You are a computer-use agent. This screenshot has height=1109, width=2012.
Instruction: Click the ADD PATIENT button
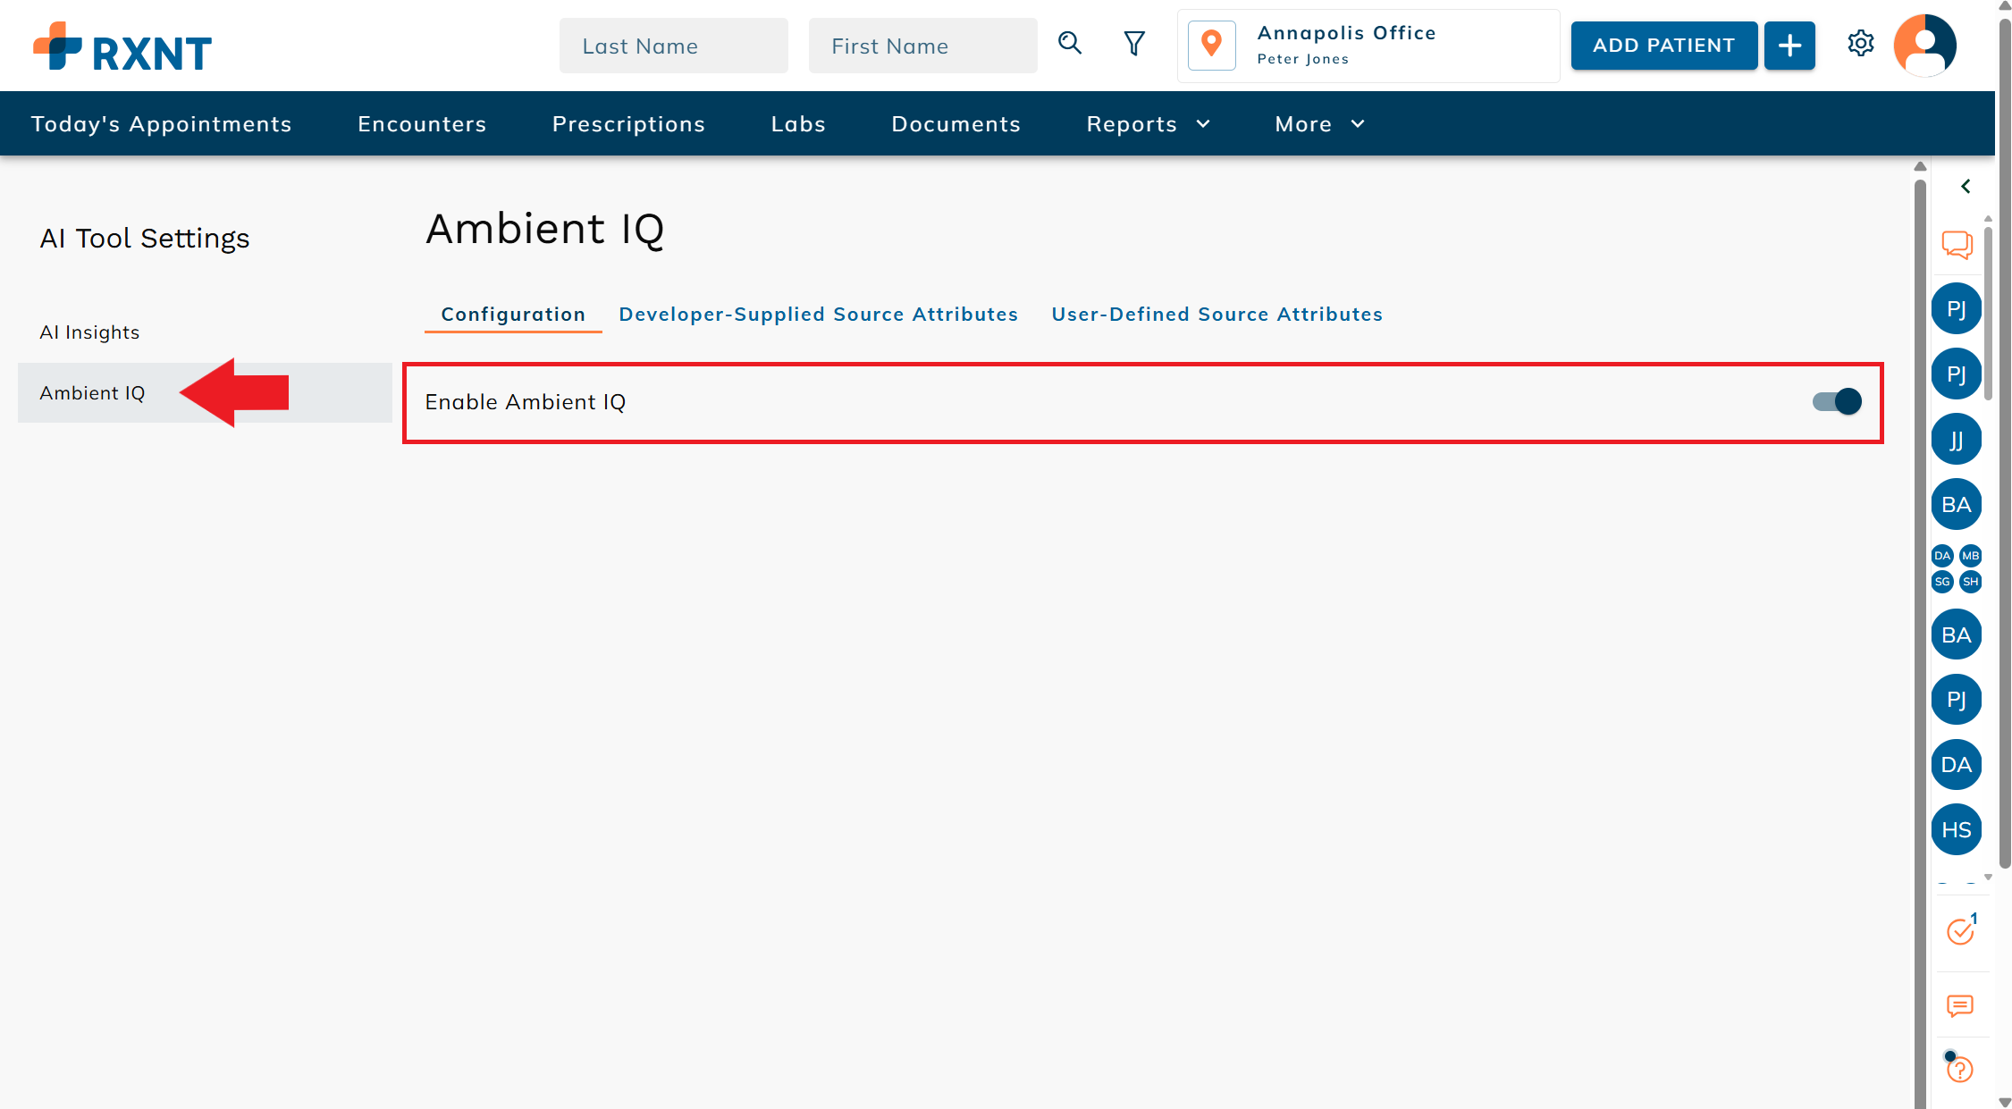click(x=1663, y=46)
